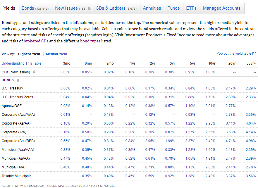258x188 pixels.
Task: Go to the ETFs tab
Action: (x=191, y=8)
